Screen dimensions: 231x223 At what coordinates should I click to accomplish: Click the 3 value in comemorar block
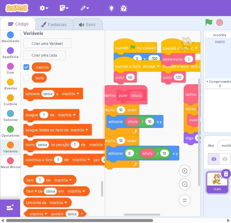(189, 59)
